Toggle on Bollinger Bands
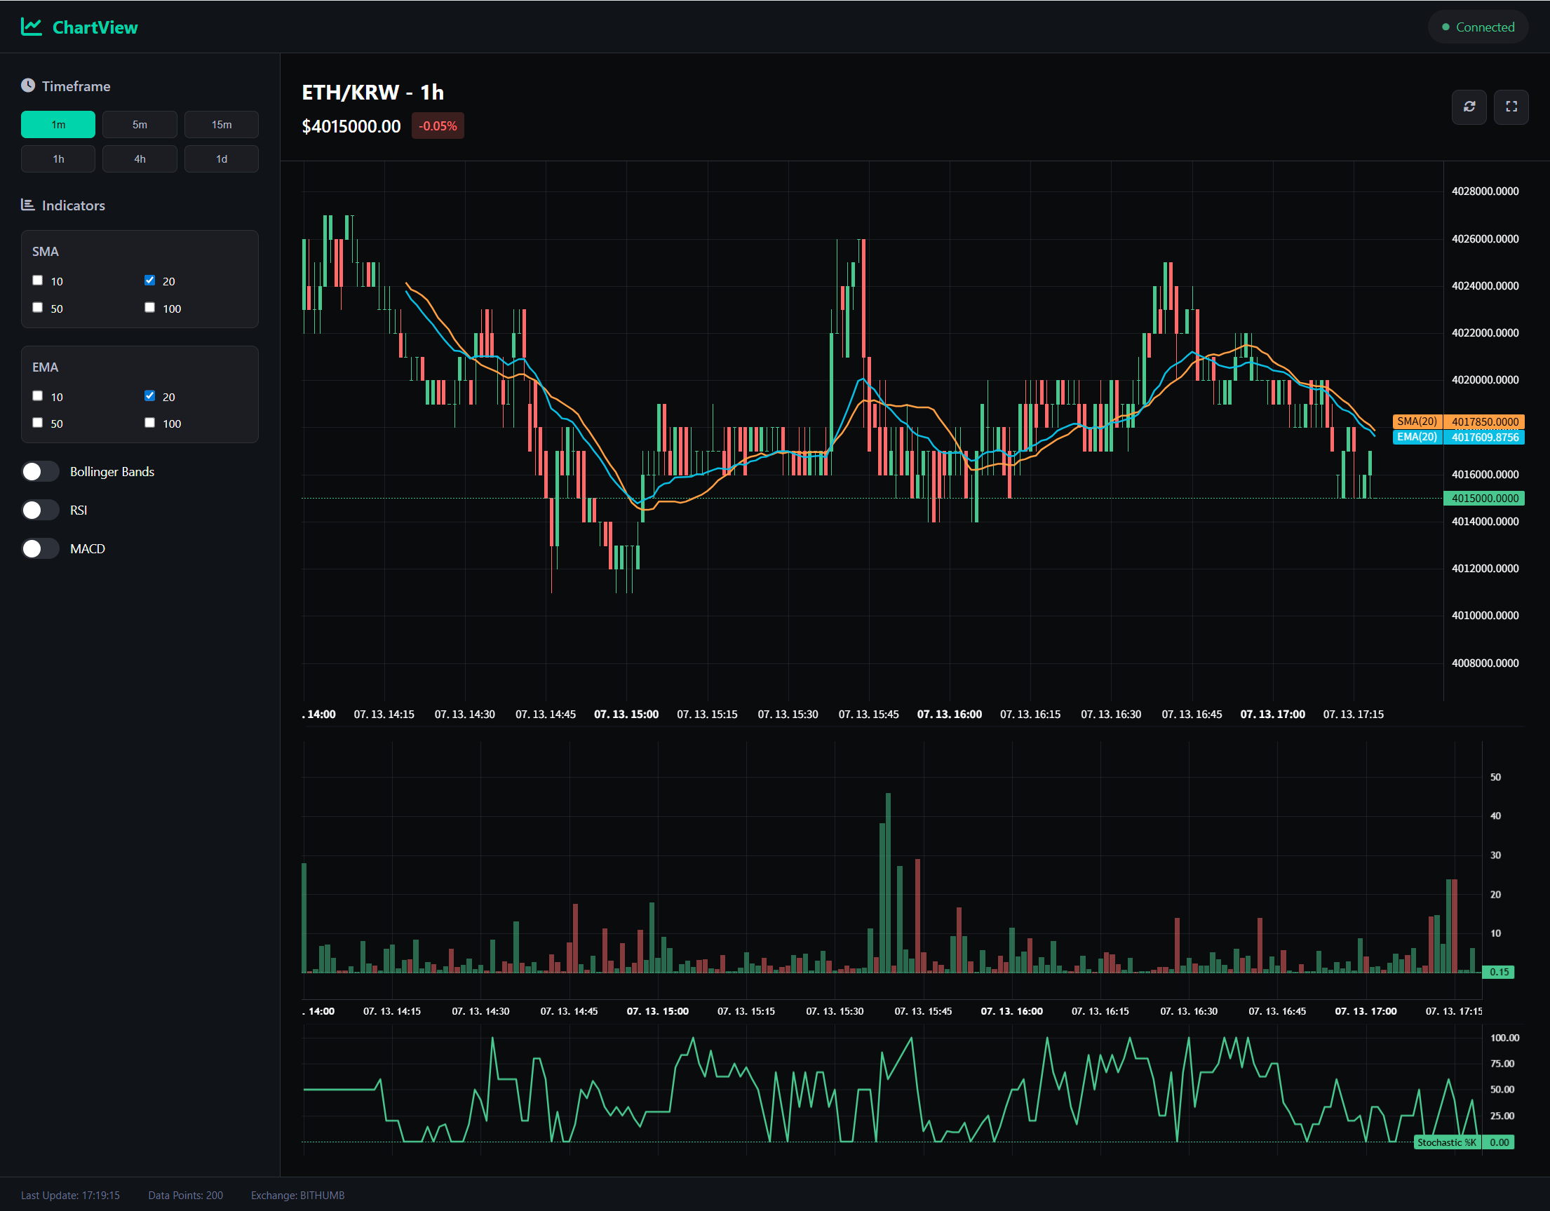Image resolution: width=1550 pixels, height=1211 pixels. [41, 471]
